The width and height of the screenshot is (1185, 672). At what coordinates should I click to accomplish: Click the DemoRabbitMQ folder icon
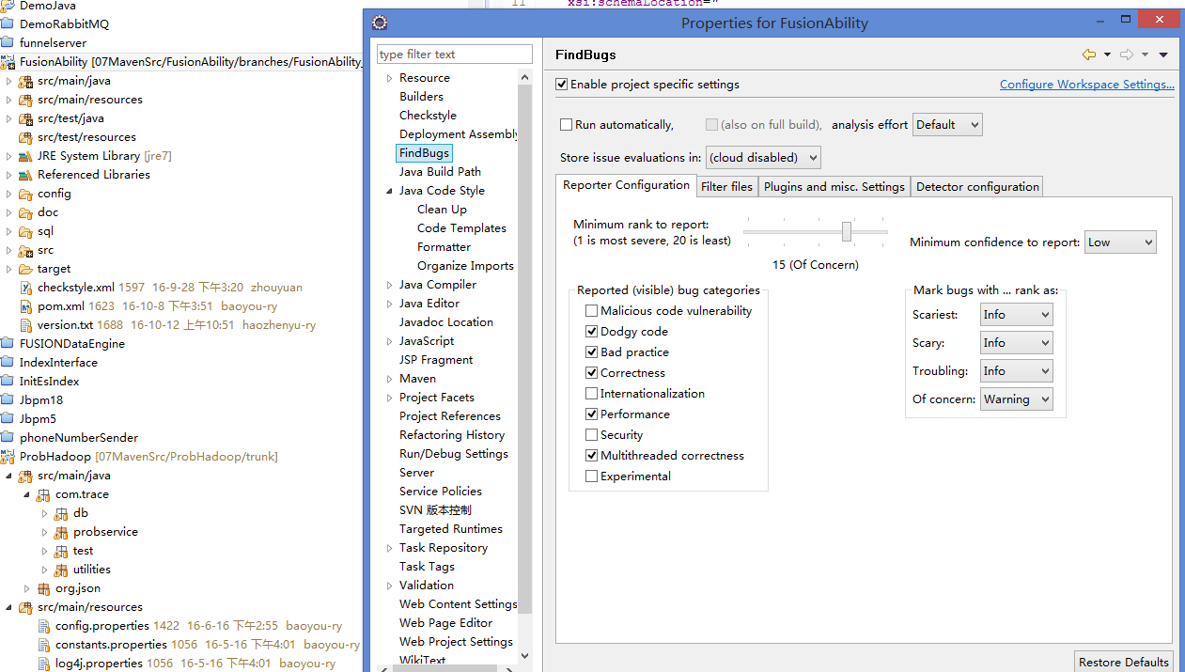click(x=8, y=24)
